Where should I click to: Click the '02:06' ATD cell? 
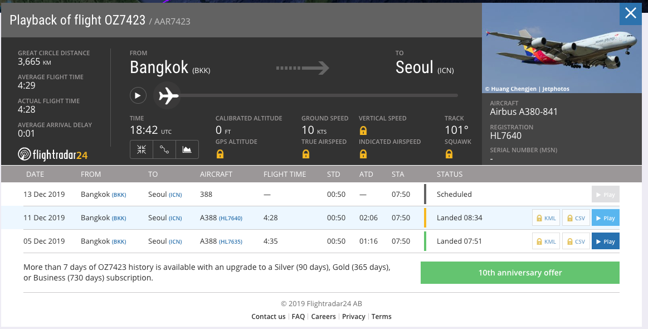click(x=368, y=217)
